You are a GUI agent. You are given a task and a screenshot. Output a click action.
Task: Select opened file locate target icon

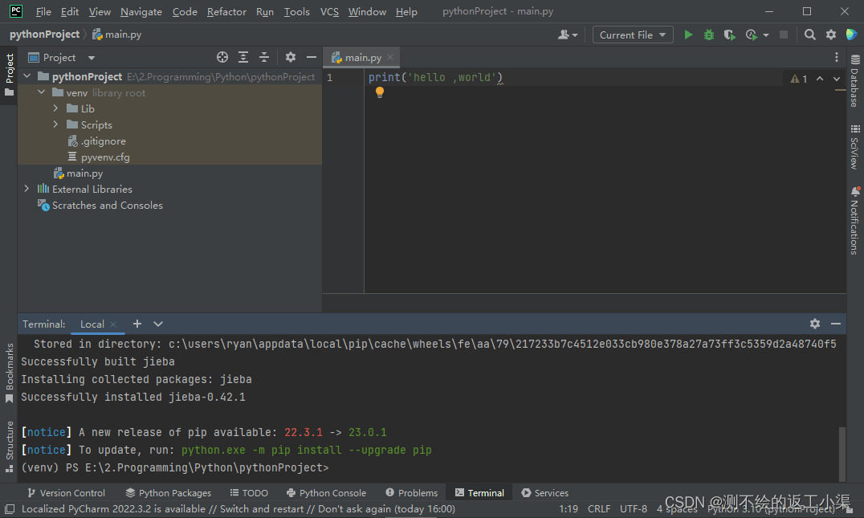coord(222,57)
